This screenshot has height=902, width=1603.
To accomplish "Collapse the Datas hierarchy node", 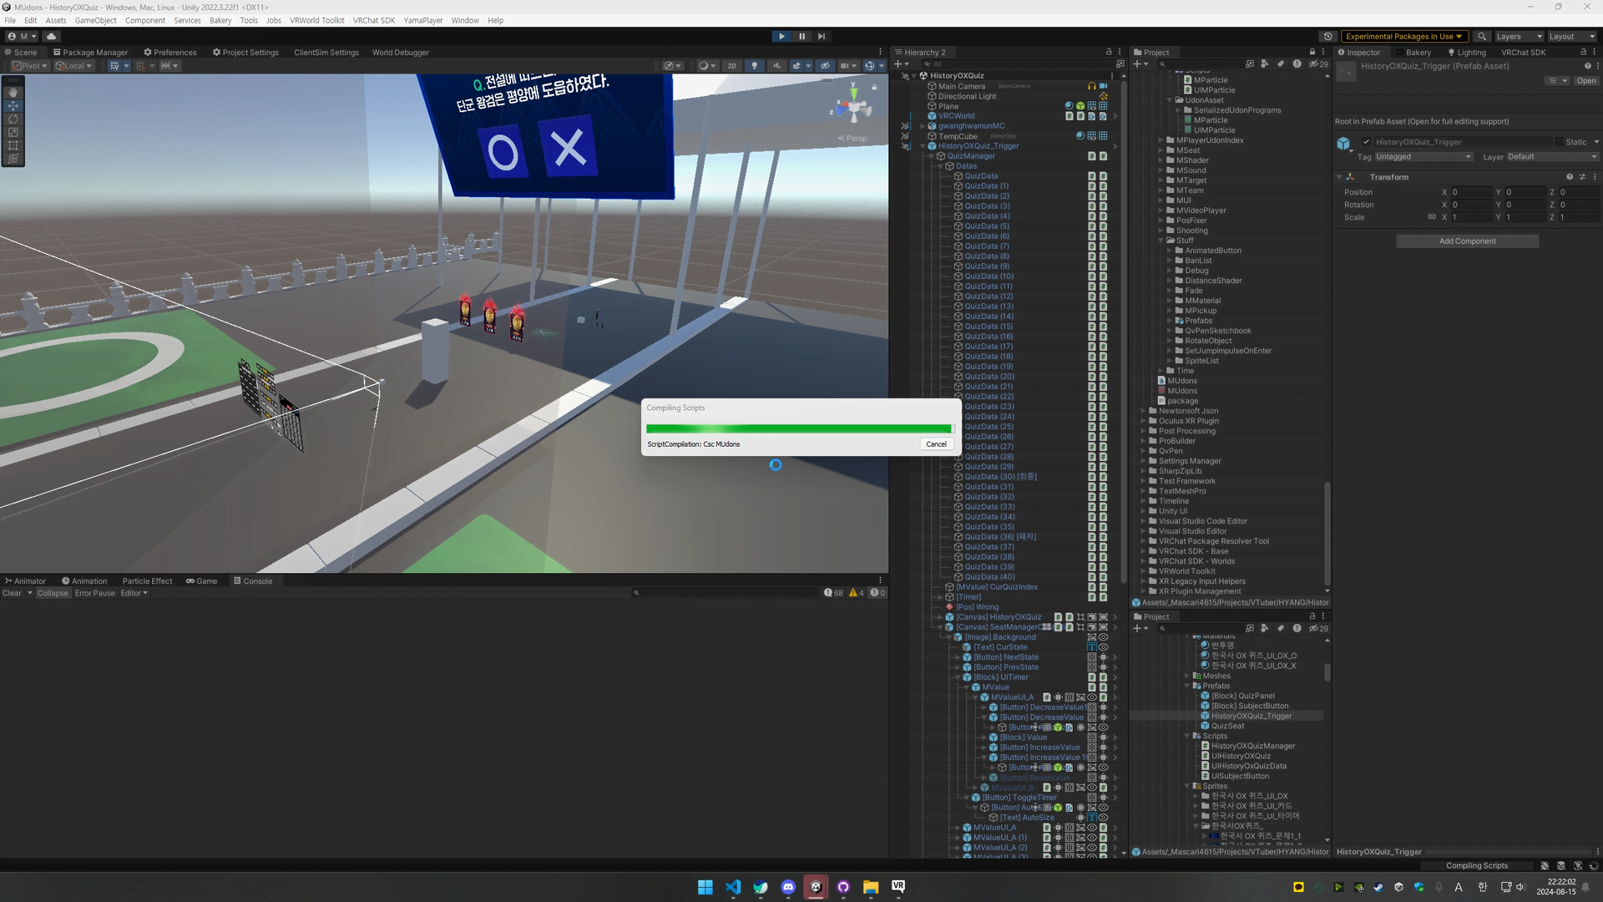I will click(940, 166).
